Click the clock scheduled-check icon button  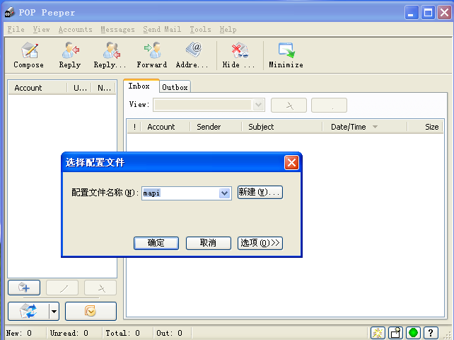tap(91, 311)
